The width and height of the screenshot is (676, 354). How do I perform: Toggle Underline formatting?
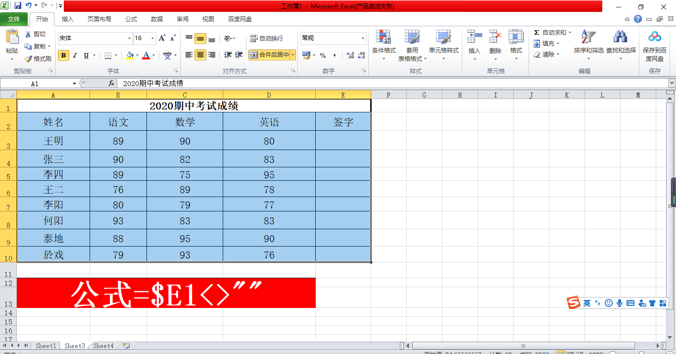coord(86,55)
